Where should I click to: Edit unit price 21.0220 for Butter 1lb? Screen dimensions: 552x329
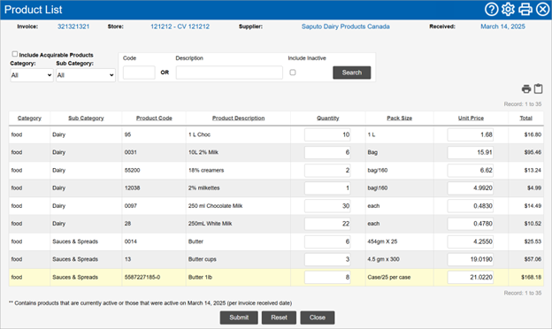[x=471, y=278]
